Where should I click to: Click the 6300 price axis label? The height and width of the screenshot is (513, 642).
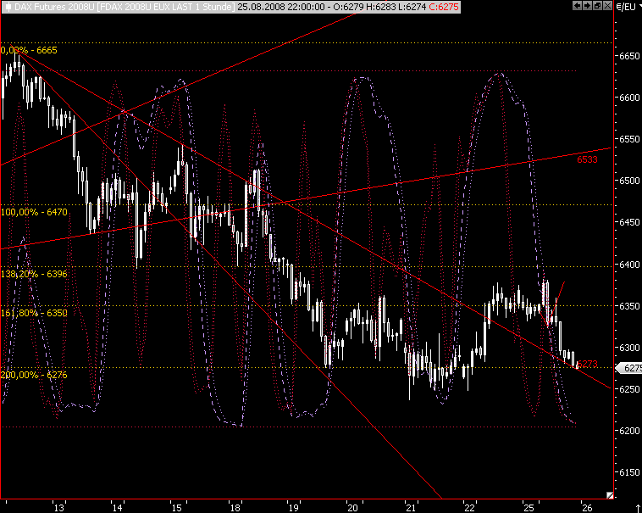pyautogui.click(x=629, y=348)
